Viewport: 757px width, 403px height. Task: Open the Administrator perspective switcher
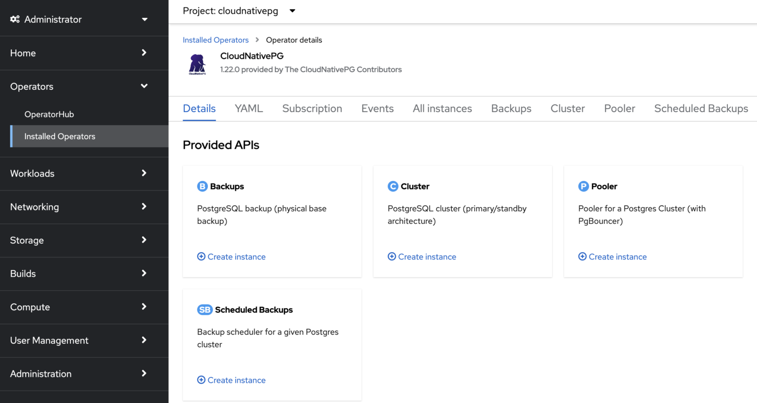coord(79,19)
